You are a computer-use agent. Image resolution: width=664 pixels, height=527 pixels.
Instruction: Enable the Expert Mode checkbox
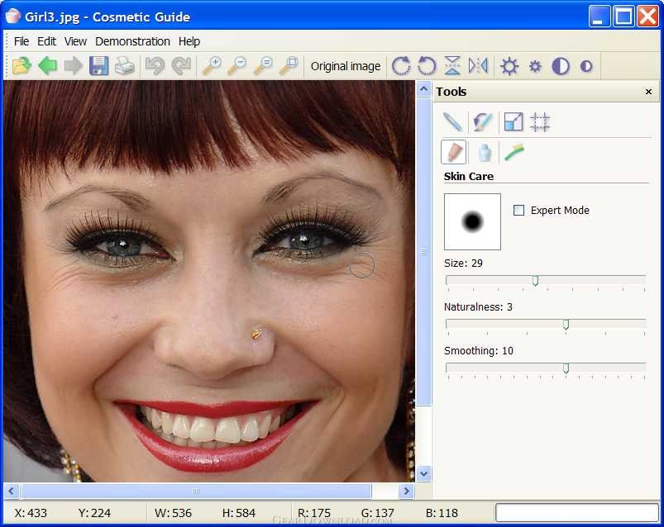(x=518, y=210)
